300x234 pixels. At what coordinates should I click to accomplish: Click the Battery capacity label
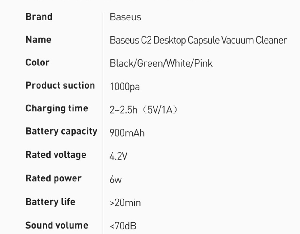61,131
